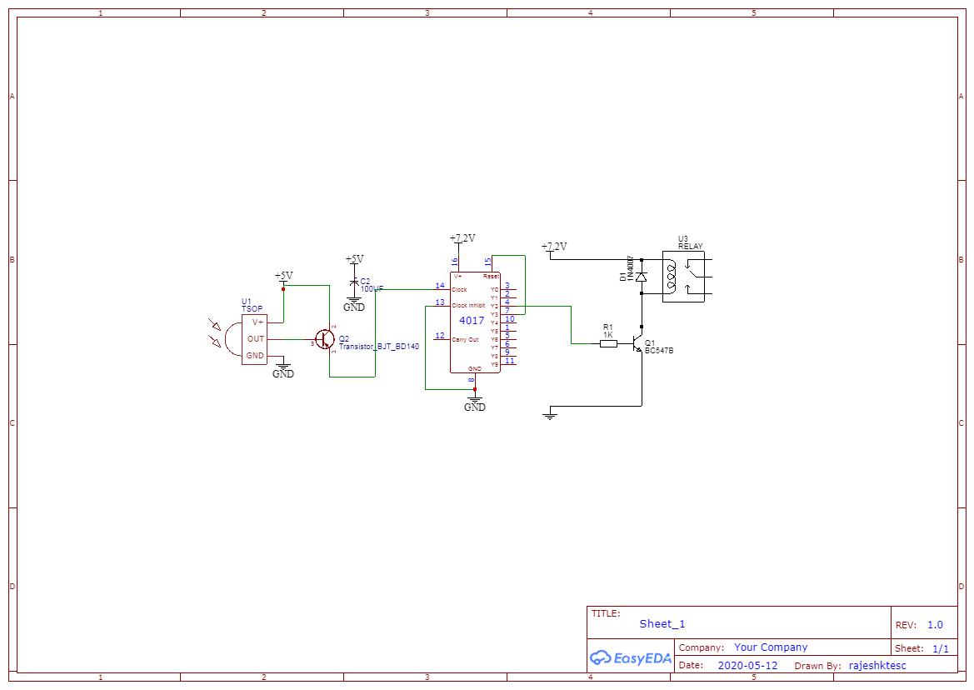The height and width of the screenshot is (690, 974).
Task: Click the Clock Inhibit pin label
Action: pyautogui.click(x=468, y=306)
